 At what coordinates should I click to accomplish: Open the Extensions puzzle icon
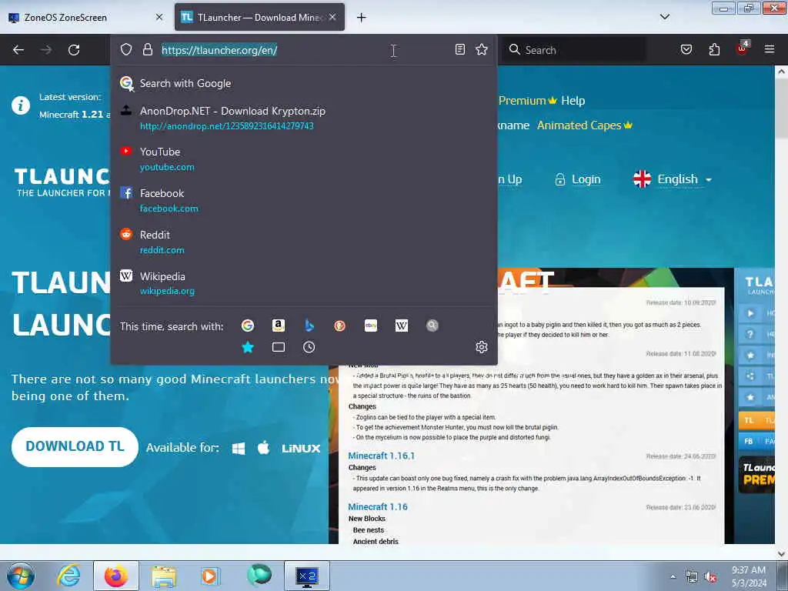[x=714, y=49]
